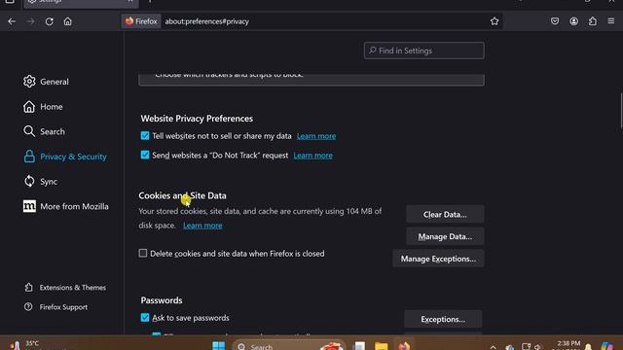Open the Firefox account icon
This screenshot has width=623, height=350.
pyautogui.click(x=573, y=21)
